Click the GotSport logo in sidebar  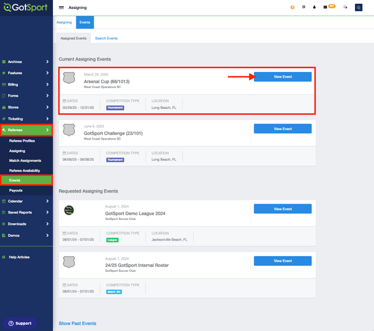[26, 7]
